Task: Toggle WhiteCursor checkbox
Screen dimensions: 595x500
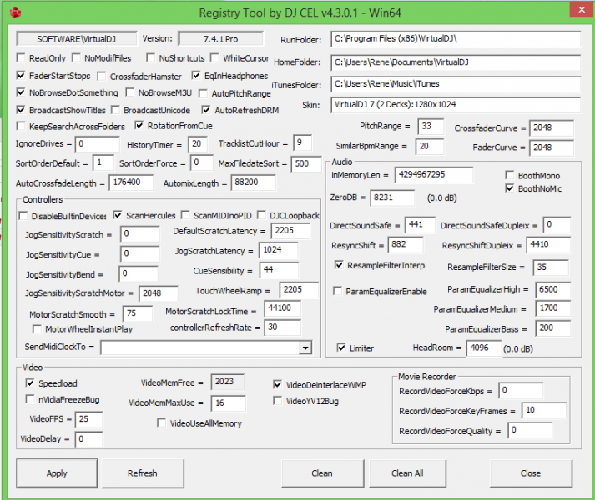Action: [214, 58]
